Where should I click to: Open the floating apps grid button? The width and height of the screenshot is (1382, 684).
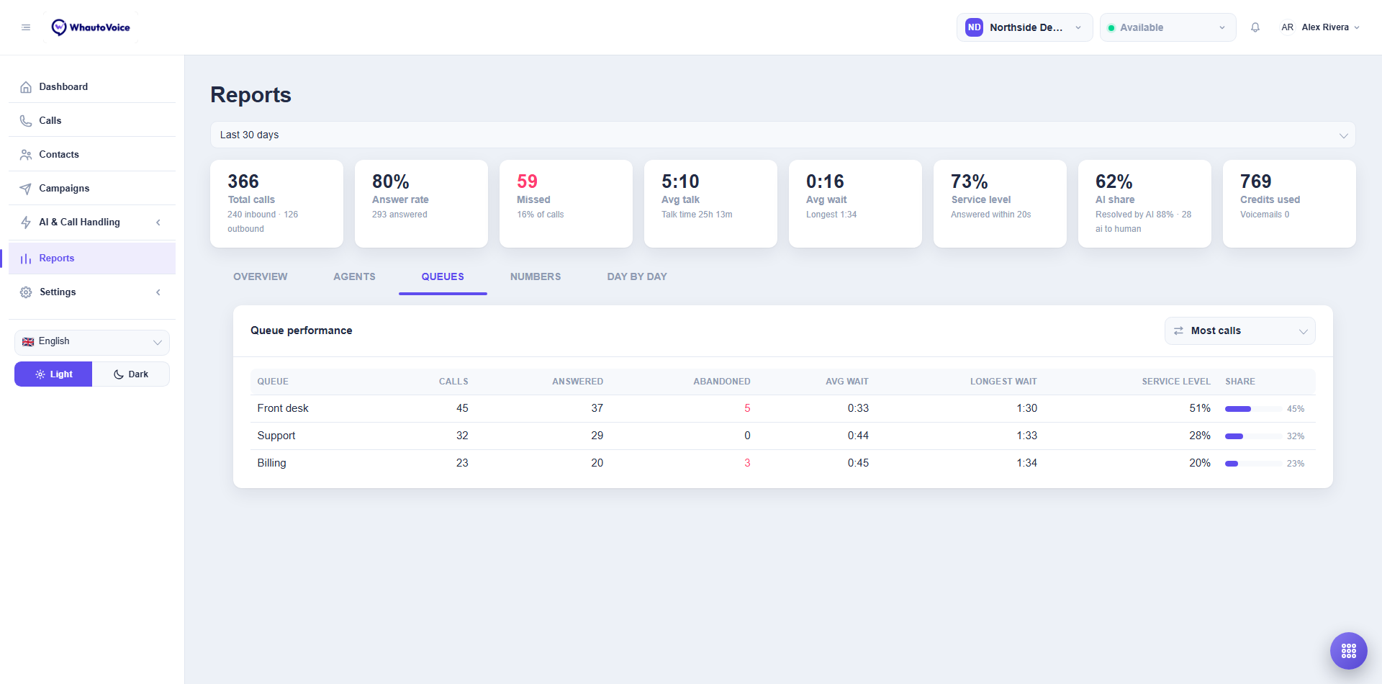click(1349, 651)
